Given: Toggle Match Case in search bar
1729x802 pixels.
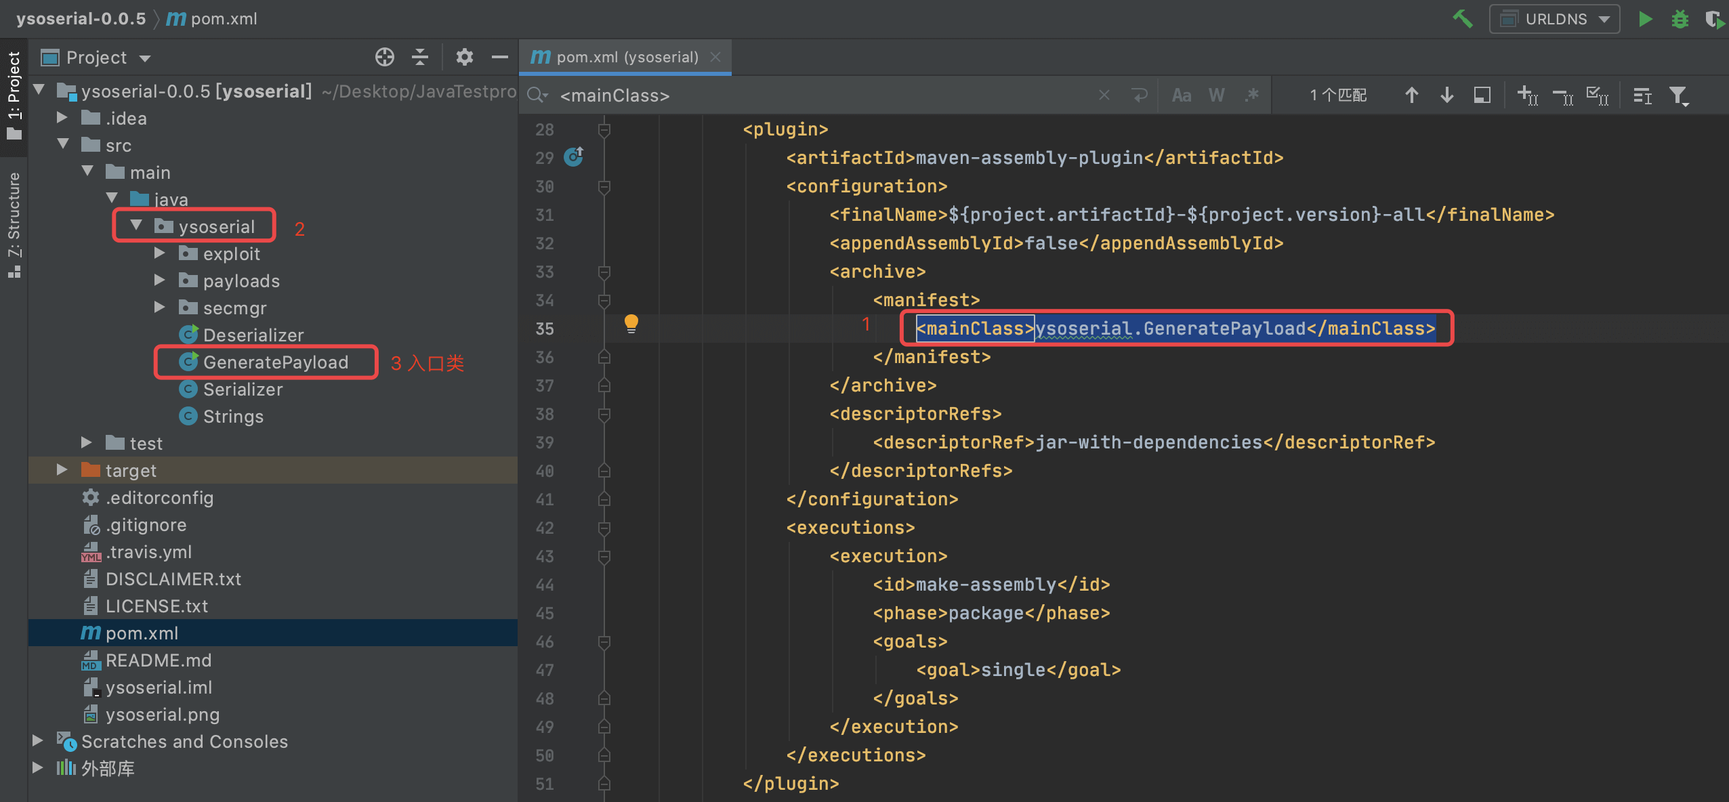Looking at the screenshot, I should click(x=1182, y=96).
